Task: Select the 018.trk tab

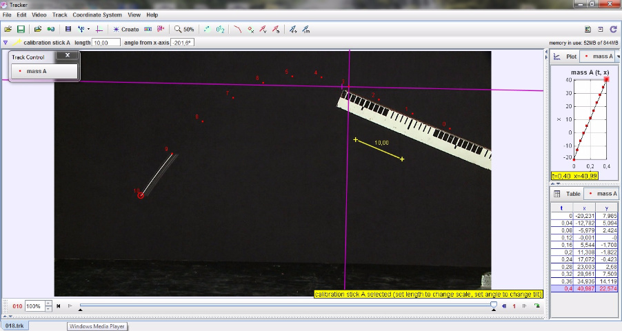Action: 14,326
